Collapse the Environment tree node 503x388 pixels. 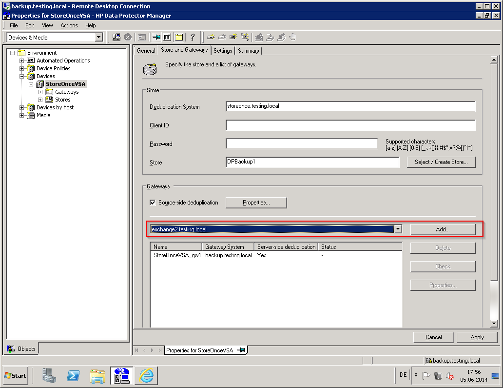click(x=13, y=53)
